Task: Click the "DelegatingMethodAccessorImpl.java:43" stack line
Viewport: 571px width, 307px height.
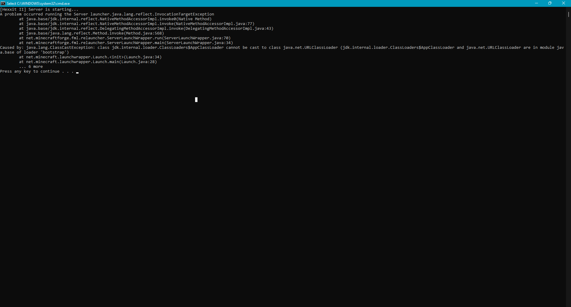Action: 146,29
